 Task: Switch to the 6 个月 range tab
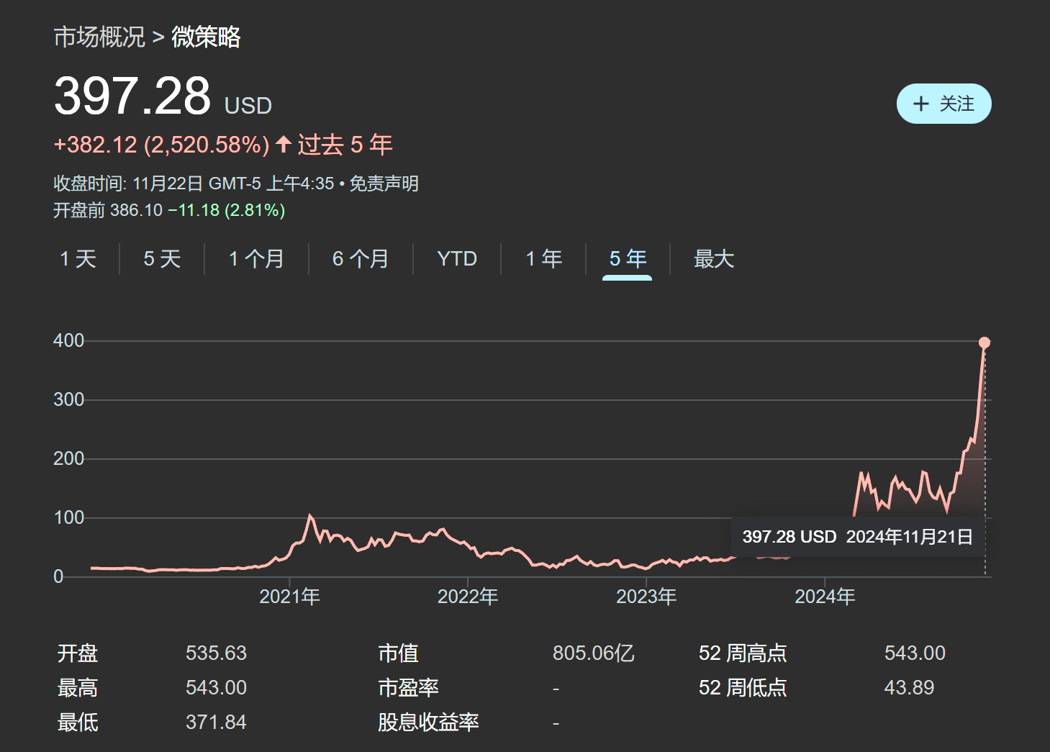(361, 259)
